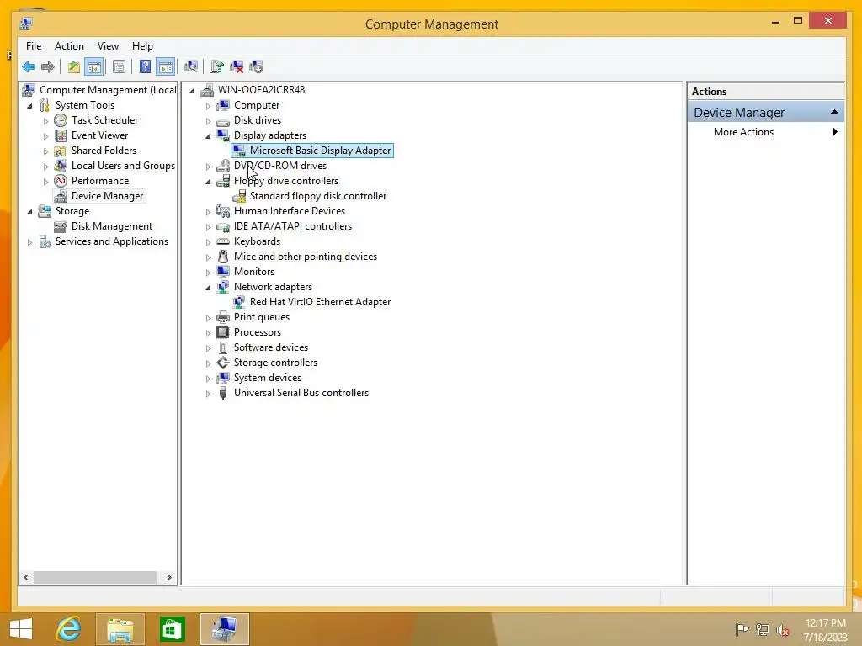This screenshot has width=862, height=646.
Task: Click Scan for hardware changes icon
Action: tap(191, 67)
